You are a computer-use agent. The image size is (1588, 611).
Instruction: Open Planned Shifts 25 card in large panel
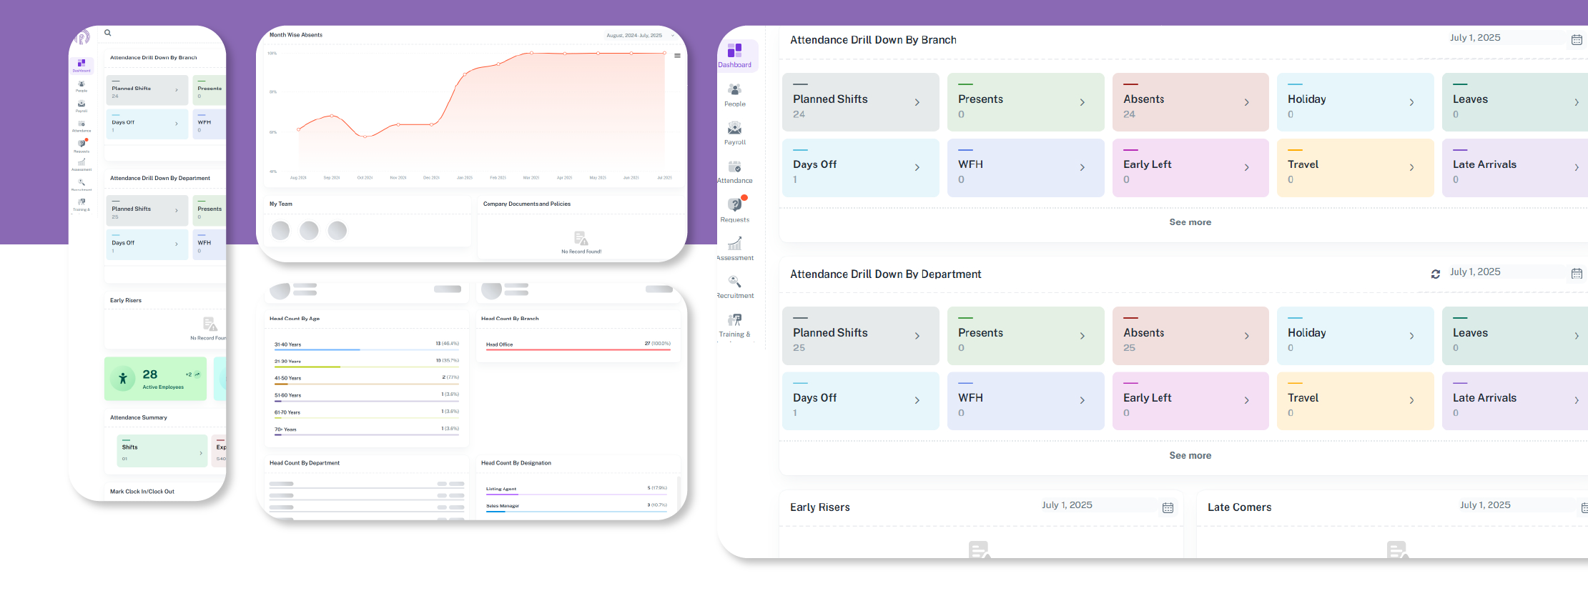click(861, 336)
